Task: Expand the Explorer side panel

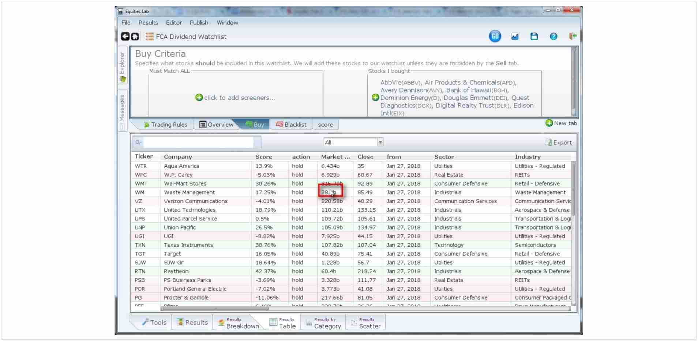Action: coord(122,66)
